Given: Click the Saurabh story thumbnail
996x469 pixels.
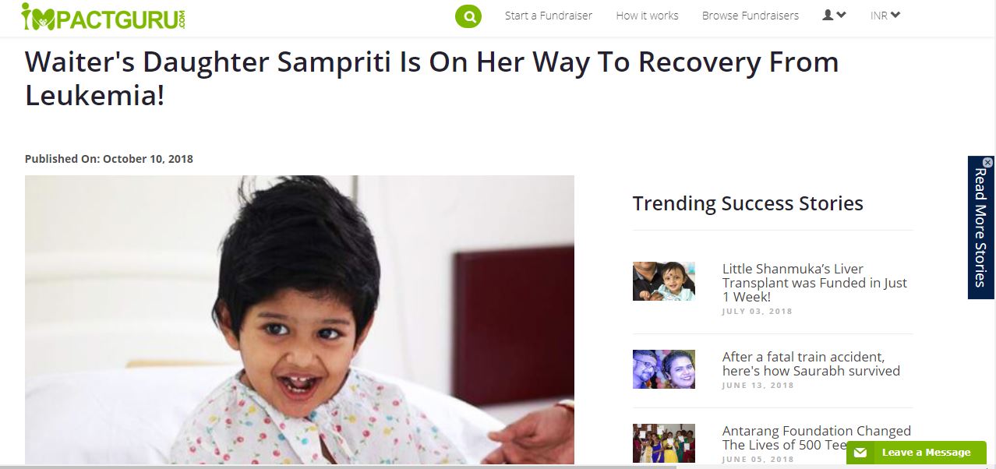Looking at the screenshot, I should (663, 369).
